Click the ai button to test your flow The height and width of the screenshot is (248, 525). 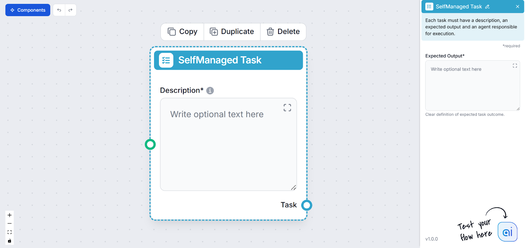[x=507, y=232]
